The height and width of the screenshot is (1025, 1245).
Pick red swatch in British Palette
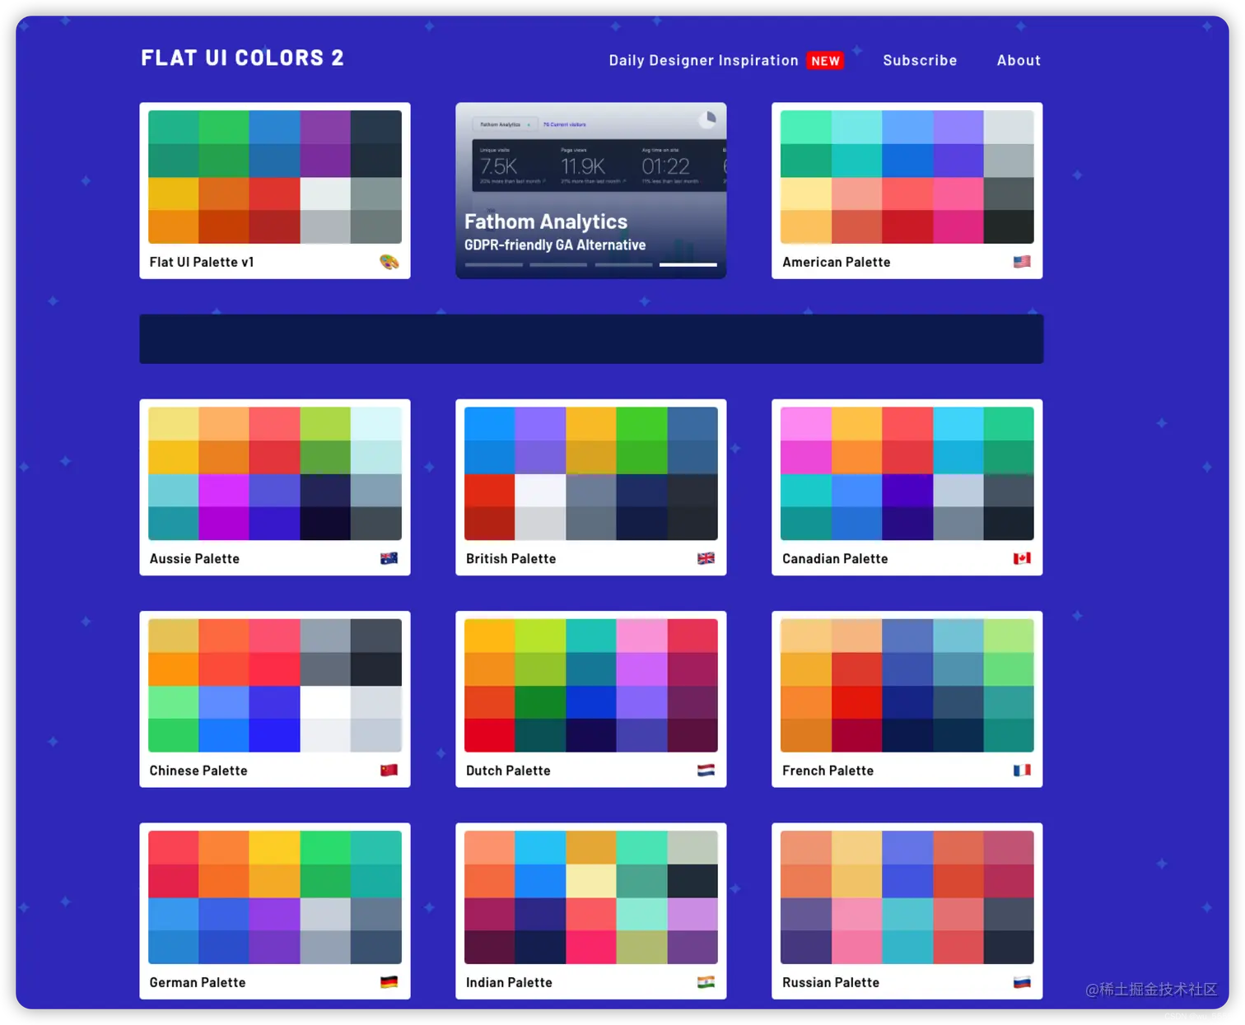pyautogui.click(x=490, y=490)
